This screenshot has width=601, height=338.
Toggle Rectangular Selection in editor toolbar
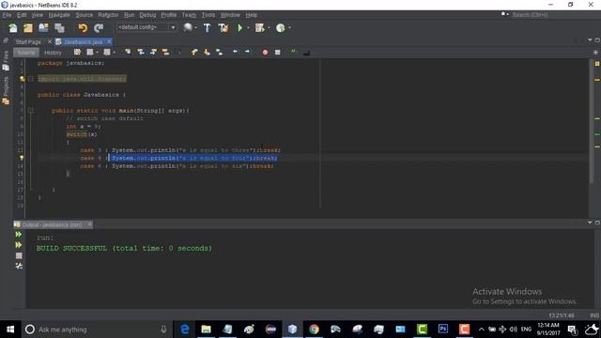click(x=178, y=52)
